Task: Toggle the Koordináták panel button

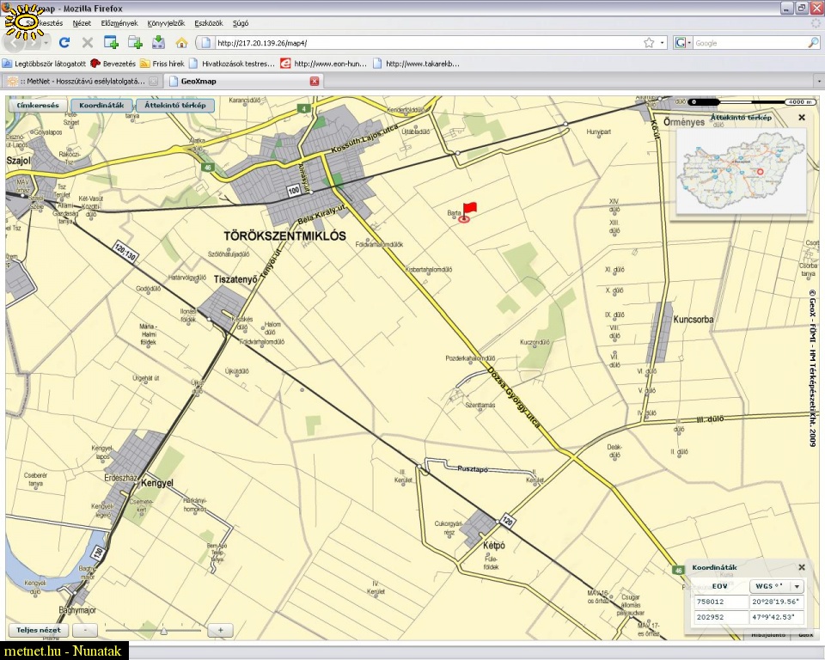Action: tap(102, 106)
